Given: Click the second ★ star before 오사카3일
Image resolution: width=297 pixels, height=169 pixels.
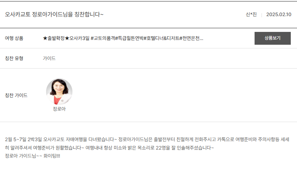Looking at the screenshot, I should (x=67, y=38).
